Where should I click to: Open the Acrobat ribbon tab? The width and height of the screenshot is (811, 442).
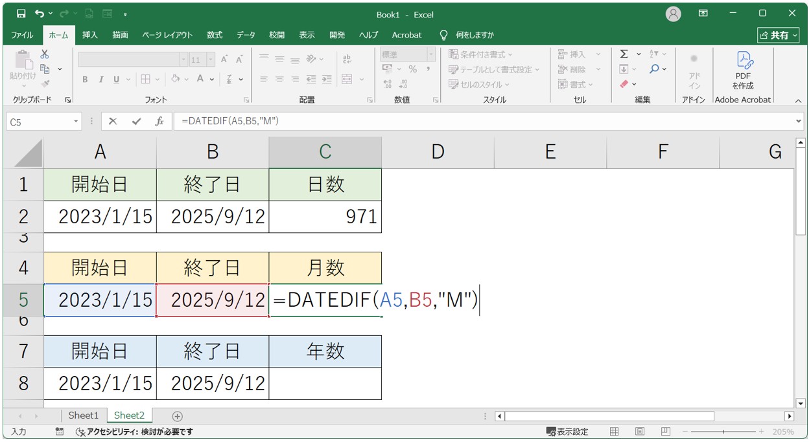(406, 35)
